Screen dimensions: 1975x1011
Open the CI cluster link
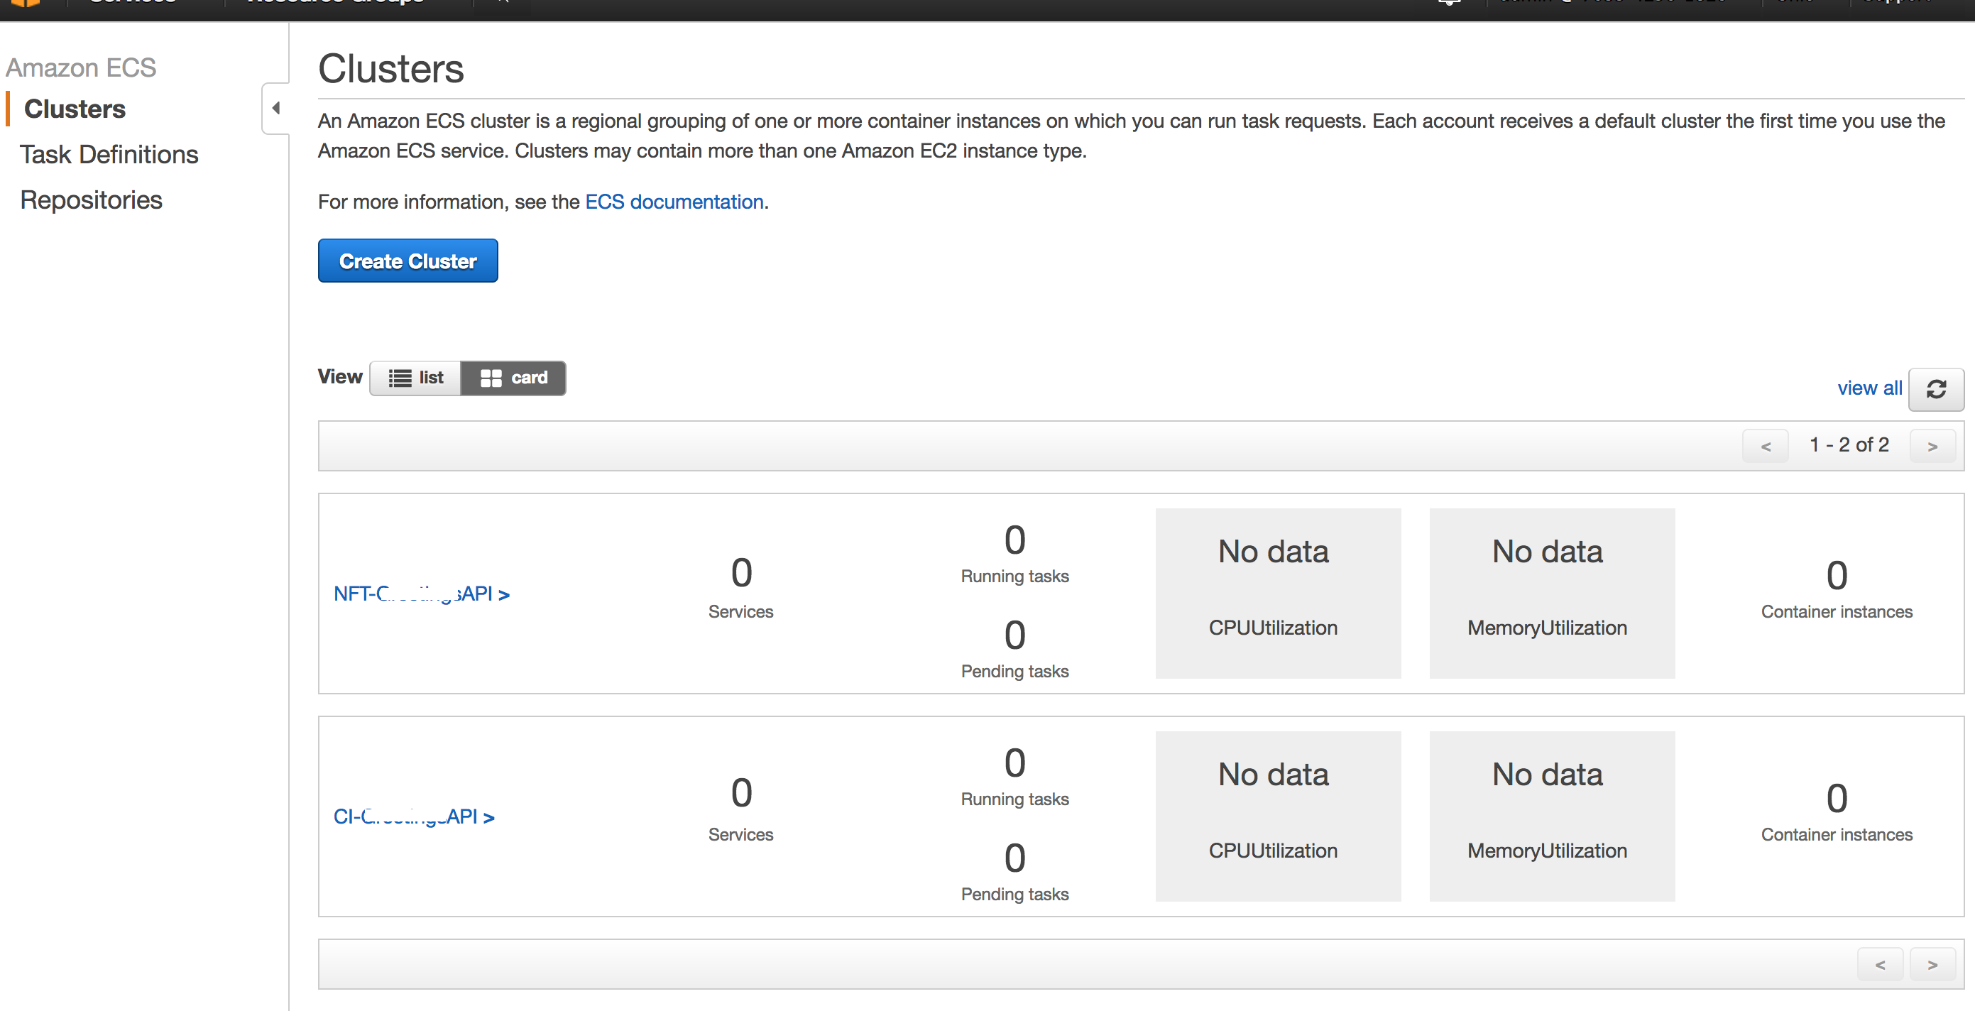coord(413,817)
